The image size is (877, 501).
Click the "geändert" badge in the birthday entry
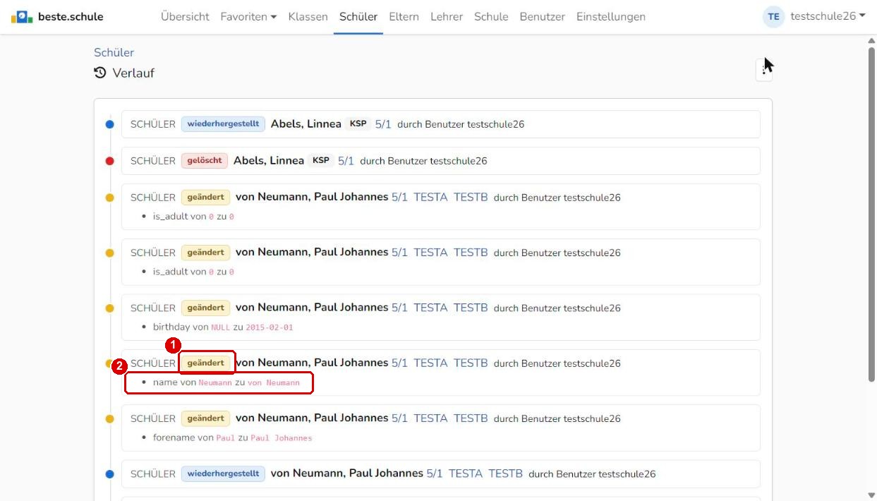pos(205,308)
